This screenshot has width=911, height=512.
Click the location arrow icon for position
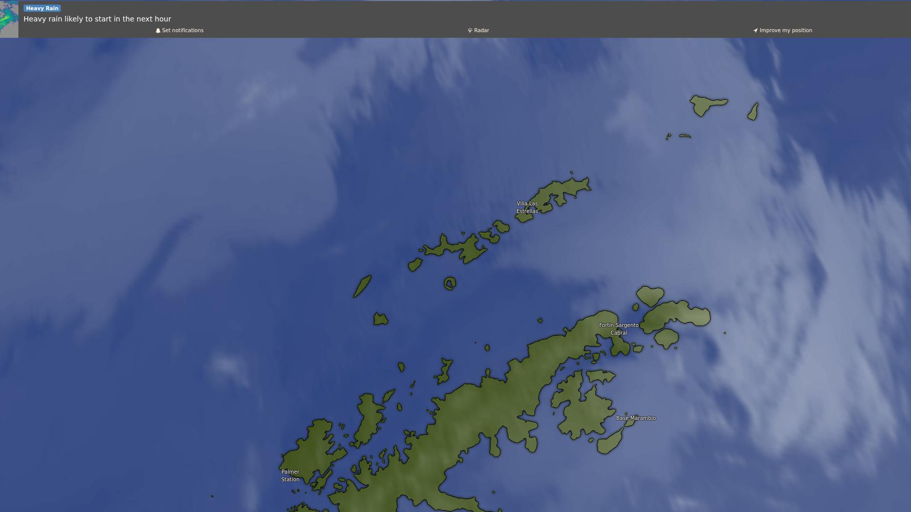[x=756, y=31]
